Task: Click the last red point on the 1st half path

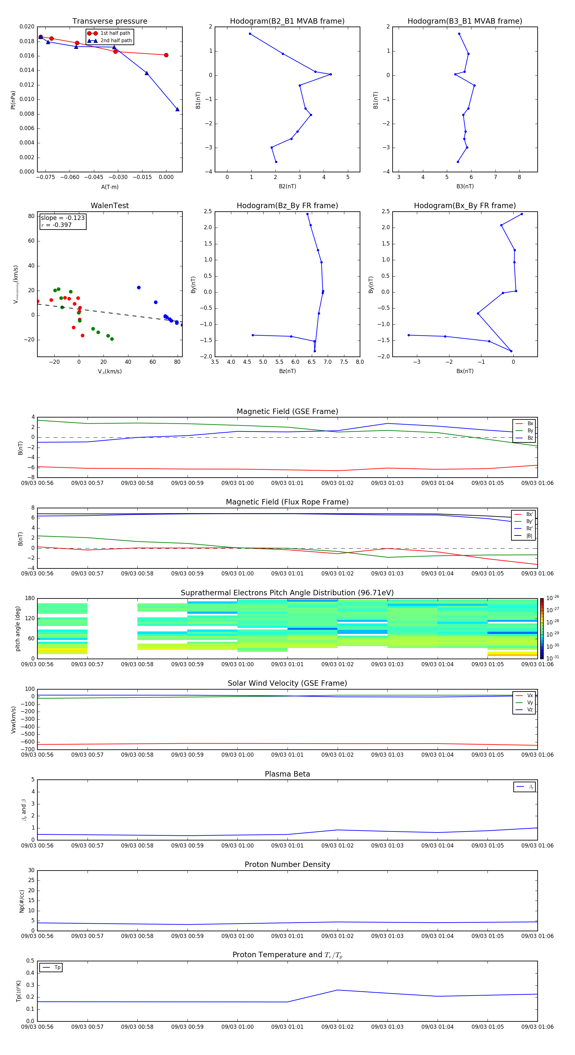Action: point(166,55)
